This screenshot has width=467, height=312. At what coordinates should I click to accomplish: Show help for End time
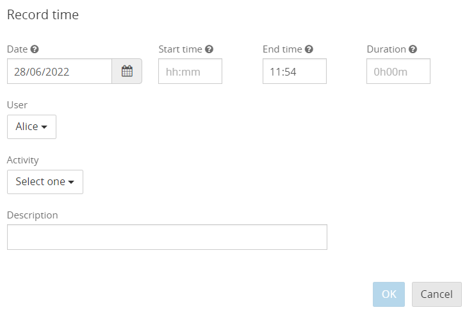(309, 49)
